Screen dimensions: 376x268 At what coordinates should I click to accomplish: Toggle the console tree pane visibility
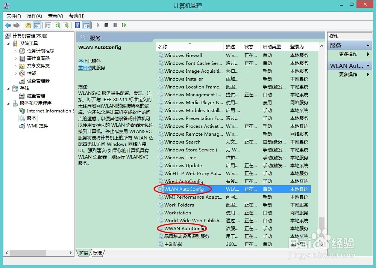tap(38, 25)
